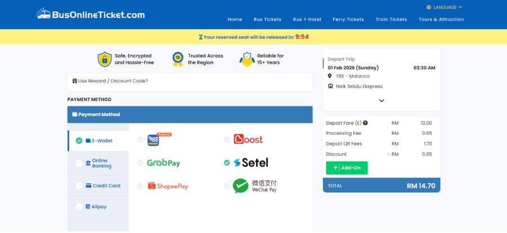Click the BusOnlineTicket.com logo
The height and width of the screenshot is (233, 507).
click(90, 14)
